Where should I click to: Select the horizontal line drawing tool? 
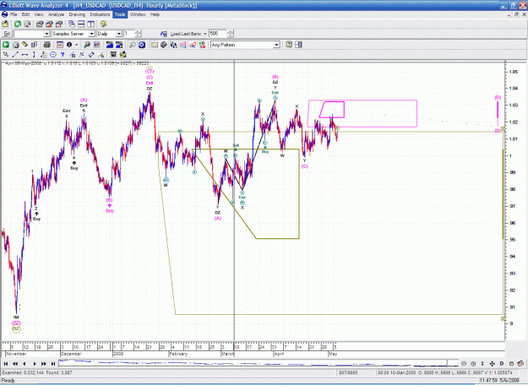pos(24,54)
